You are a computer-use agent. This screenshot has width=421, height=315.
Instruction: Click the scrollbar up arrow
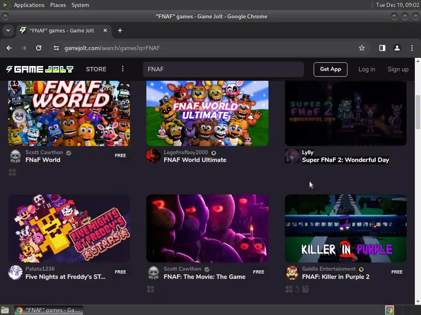click(418, 61)
